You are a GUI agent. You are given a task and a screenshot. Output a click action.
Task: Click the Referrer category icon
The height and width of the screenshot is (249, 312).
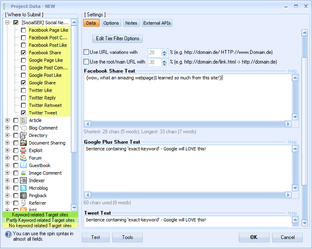[23, 203]
